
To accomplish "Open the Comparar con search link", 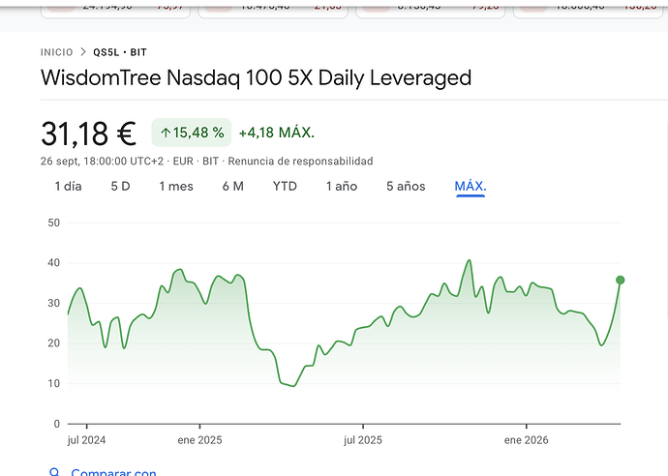I will [x=113, y=472].
